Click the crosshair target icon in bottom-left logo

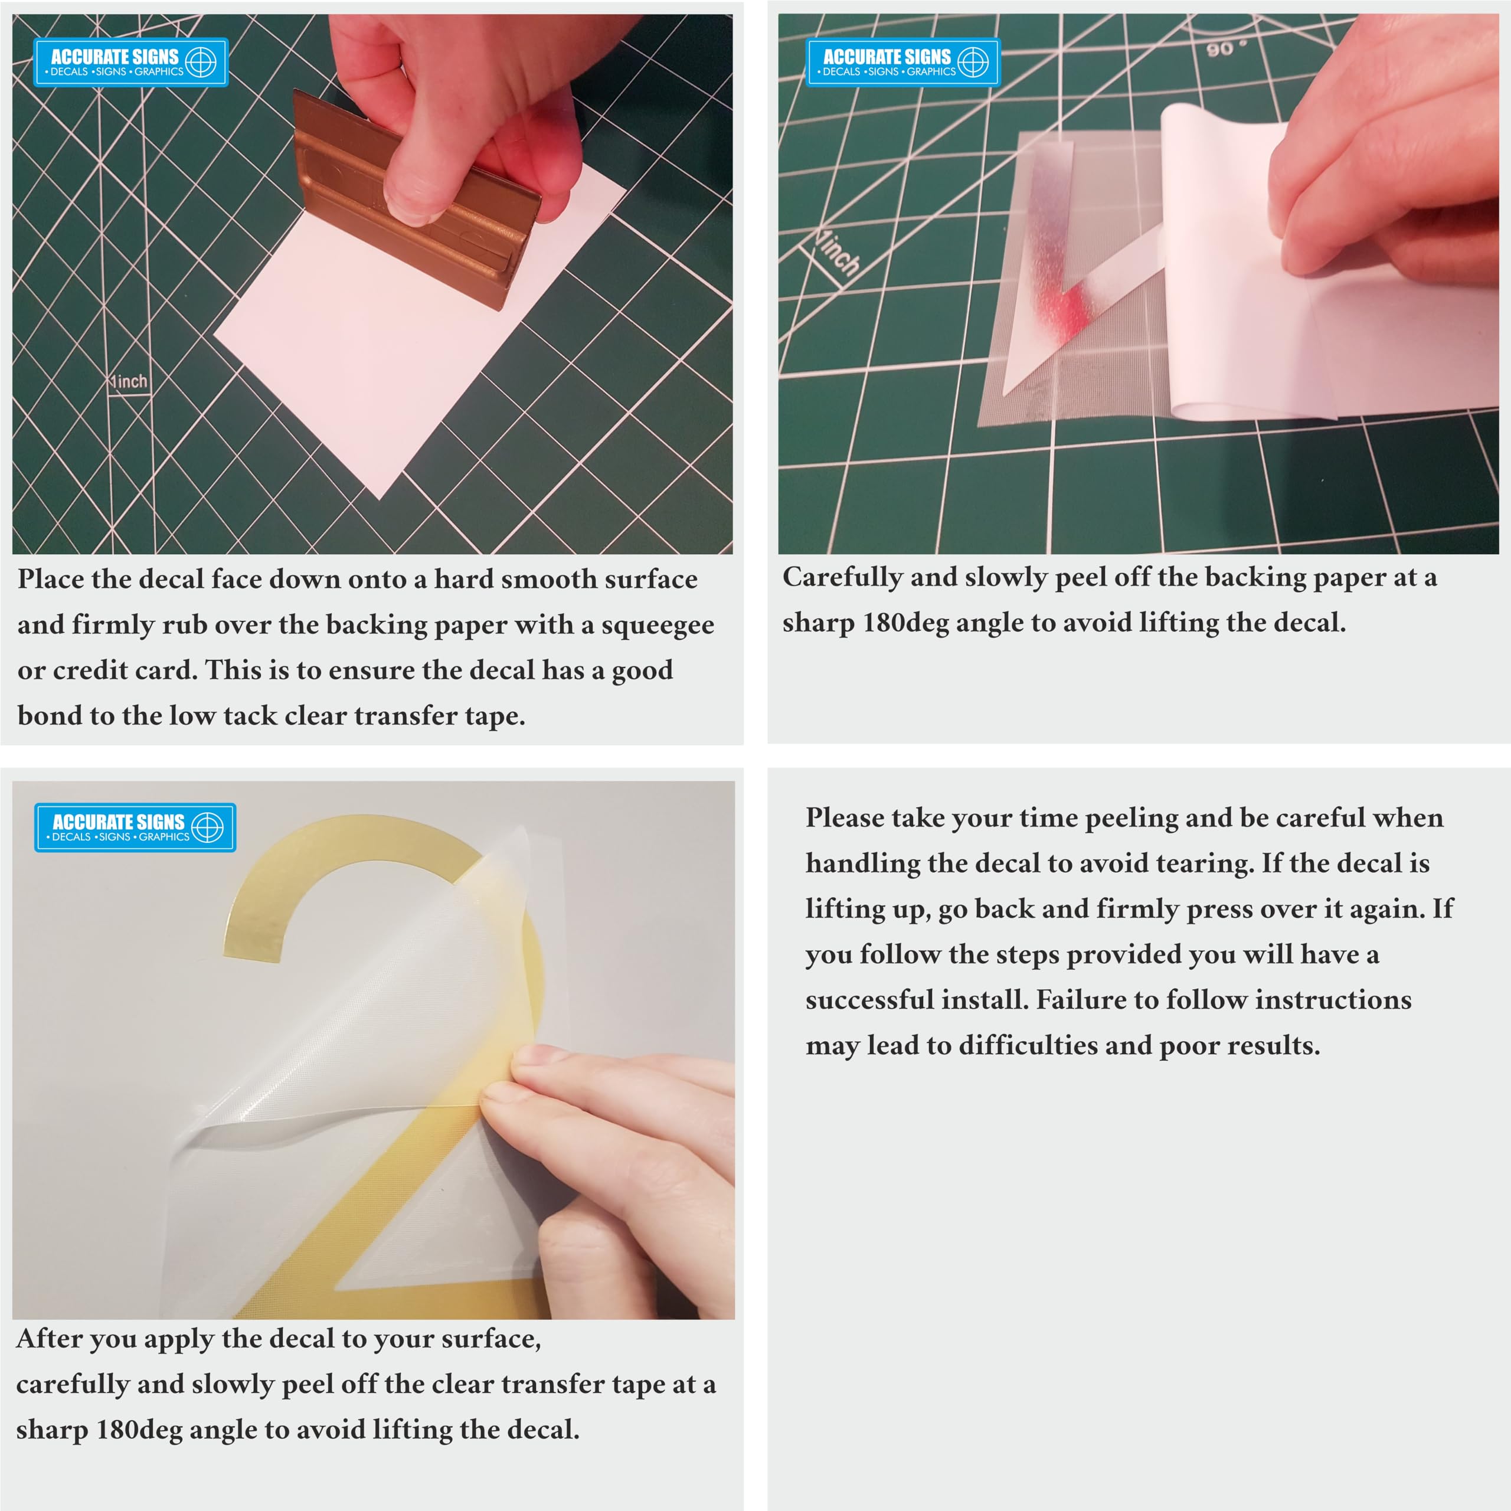pyautogui.click(x=207, y=827)
